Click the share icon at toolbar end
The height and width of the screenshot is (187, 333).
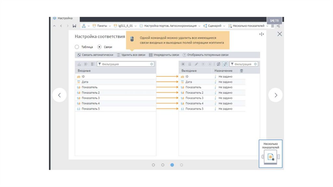pos(279,26)
